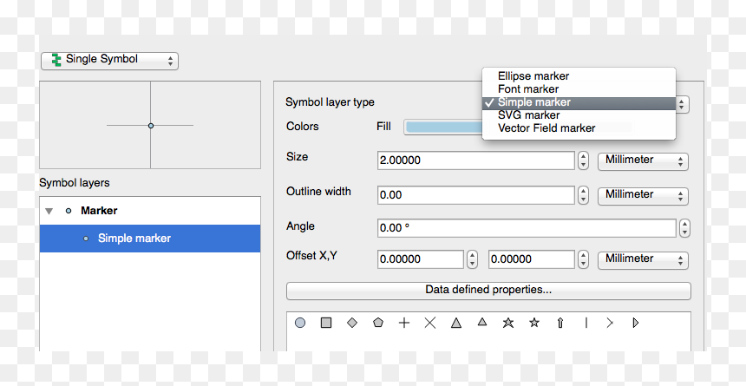Click the Symbol layer type combo arrows
The height and width of the screenshot is (386, 746).
point(683,104)
